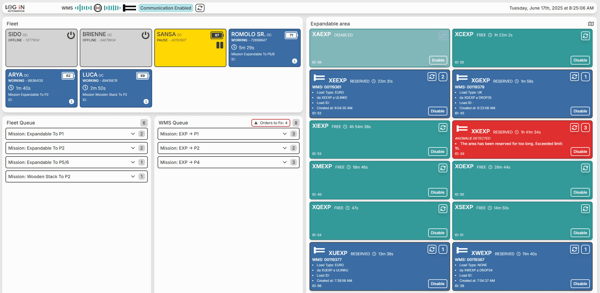
Task: Expand Mission: EXP → P4 in WMS Queue
Action: pyautogui.click(x=228, y=162)
